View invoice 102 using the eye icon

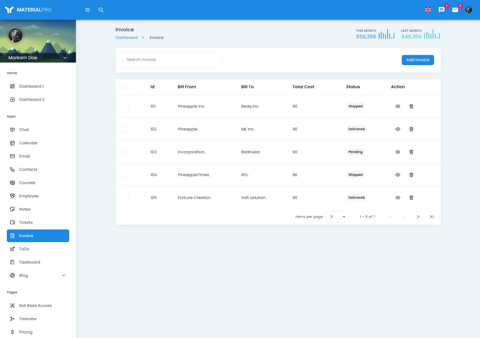pos(398,129)
